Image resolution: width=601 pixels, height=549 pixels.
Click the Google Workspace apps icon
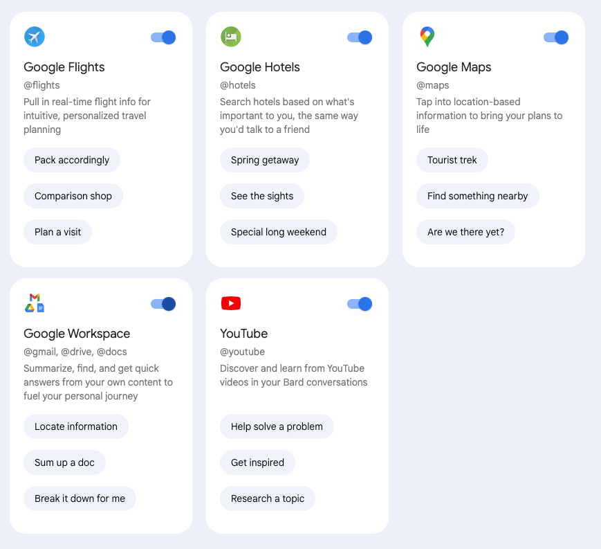pos(35,303)
